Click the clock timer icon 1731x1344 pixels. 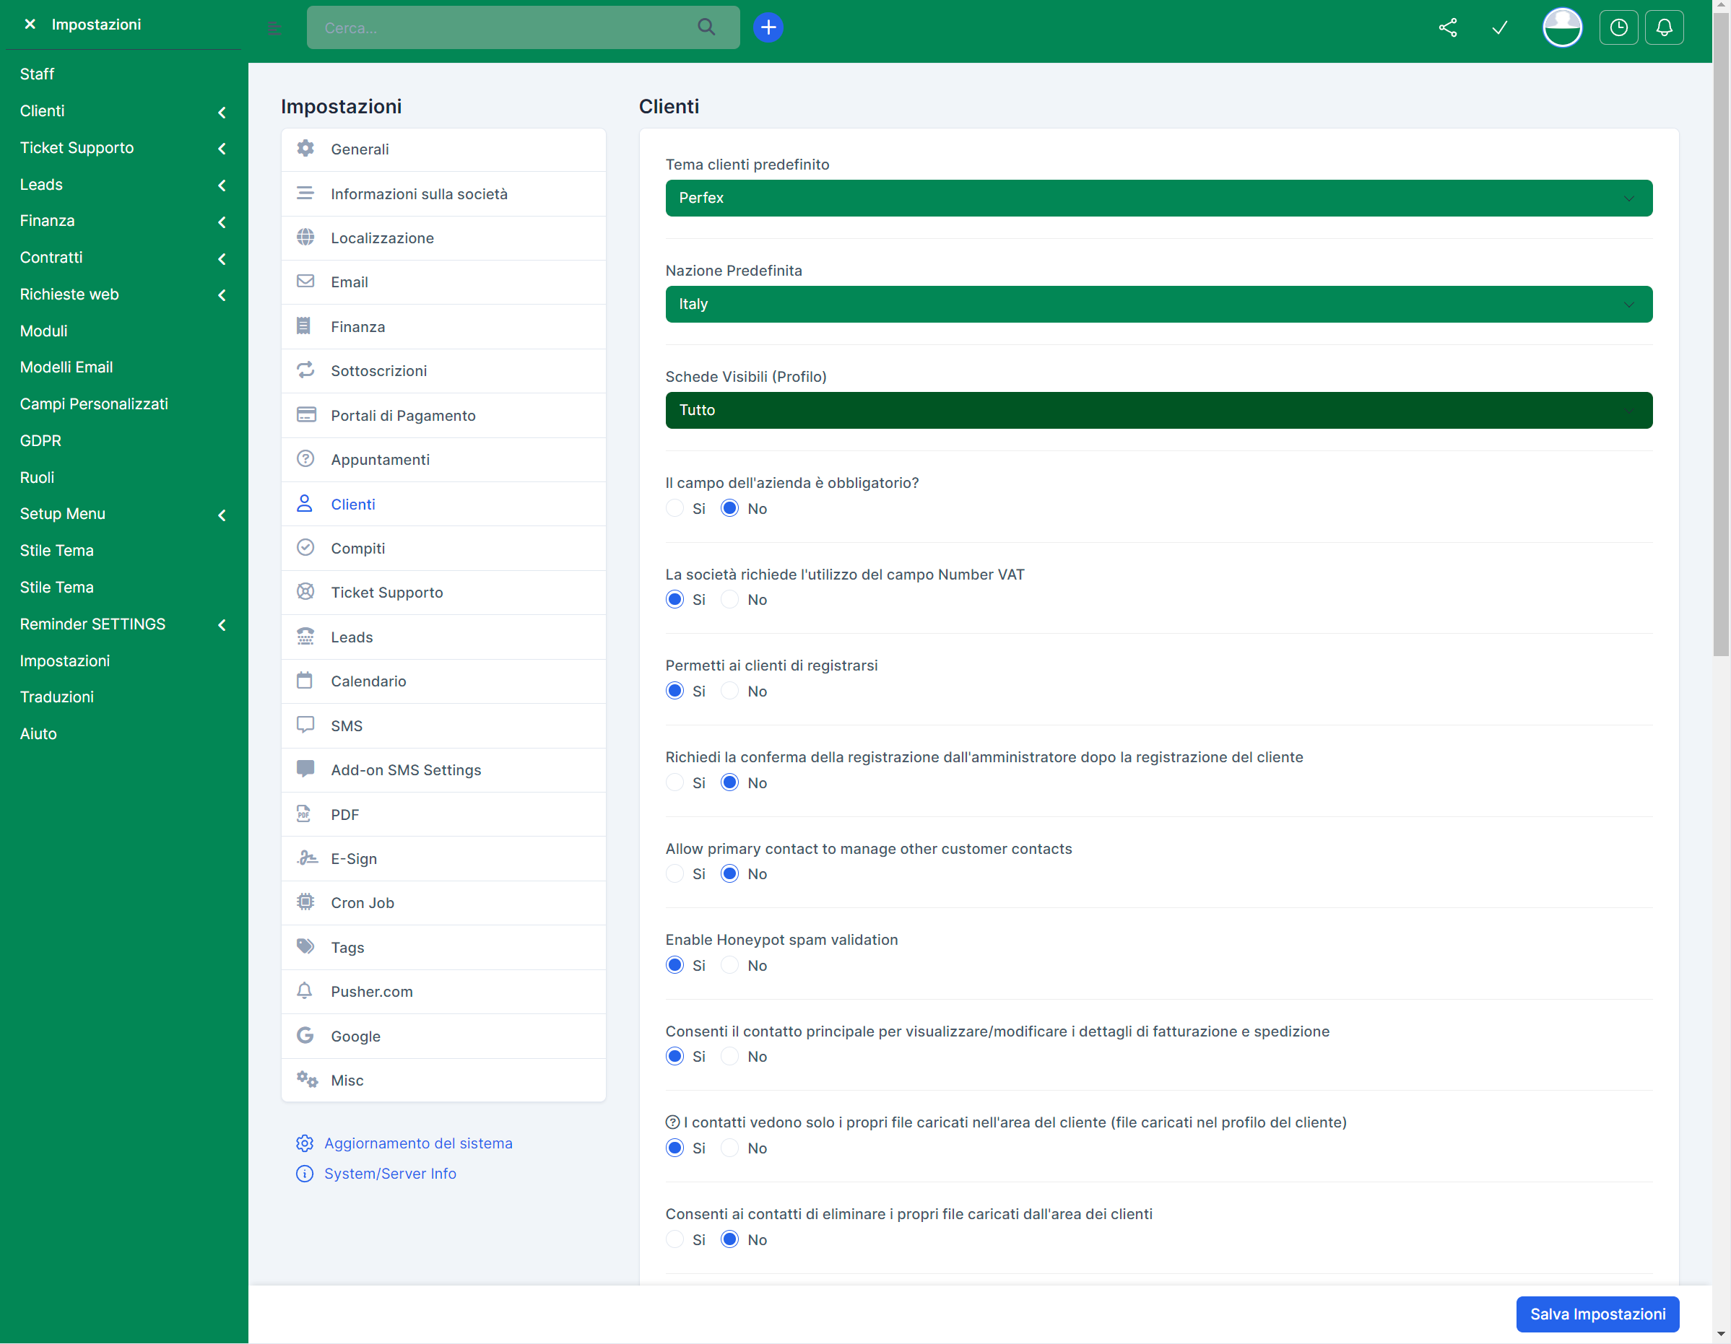1618,27
